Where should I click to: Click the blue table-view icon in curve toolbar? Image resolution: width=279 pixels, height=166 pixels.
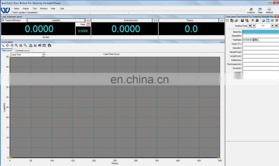(44, 45)
